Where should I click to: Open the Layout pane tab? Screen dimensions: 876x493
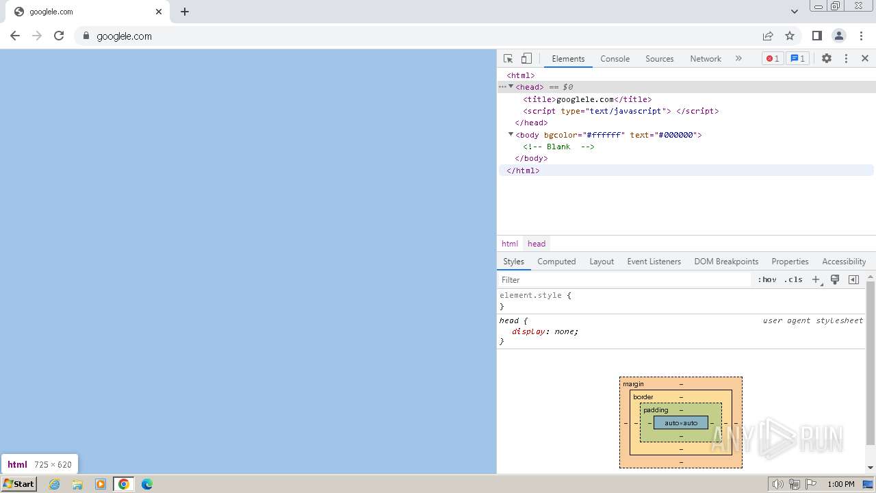pyautogui.click(x=602, y=262)
